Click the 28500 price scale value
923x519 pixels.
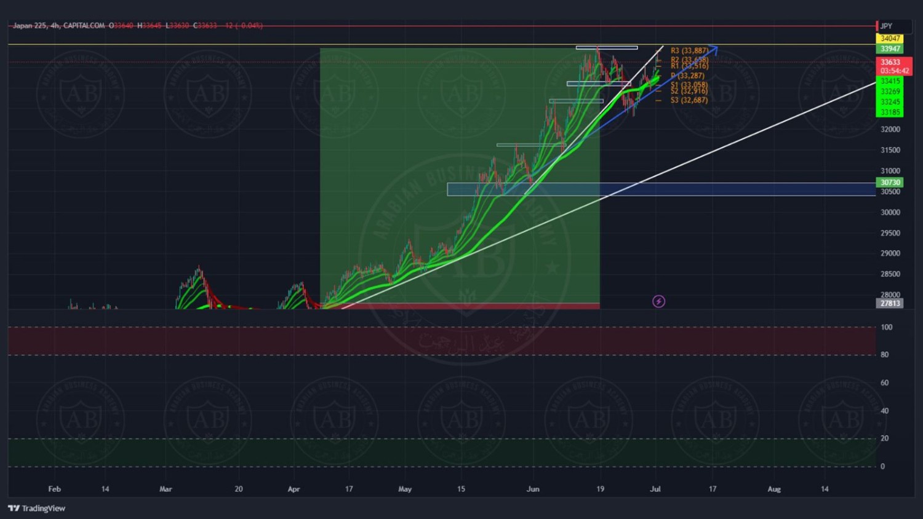tap(890, 274)
